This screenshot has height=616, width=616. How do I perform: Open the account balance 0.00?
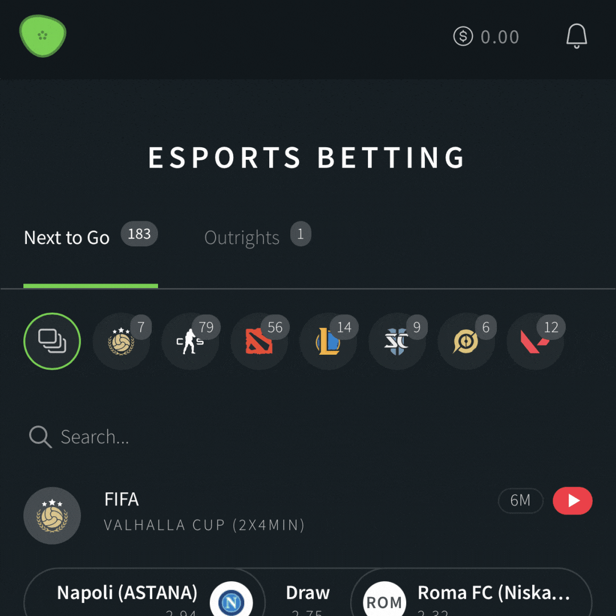click(487, 37)
